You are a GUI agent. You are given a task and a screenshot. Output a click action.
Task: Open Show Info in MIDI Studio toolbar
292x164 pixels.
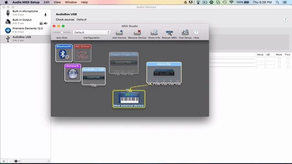tap(154, 34)
